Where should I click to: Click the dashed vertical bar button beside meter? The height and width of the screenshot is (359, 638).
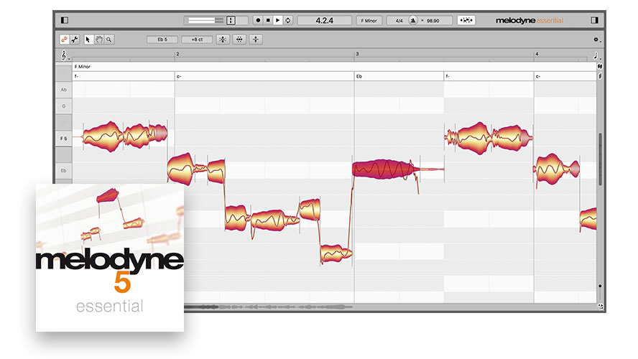pyautogui.click(x=231, y=20)
